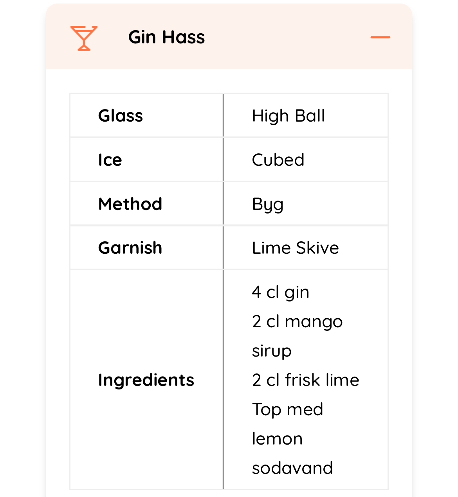The height and width of the screenshot is (497, 458).
Task: Select the Ice row label
Action: 110,160
